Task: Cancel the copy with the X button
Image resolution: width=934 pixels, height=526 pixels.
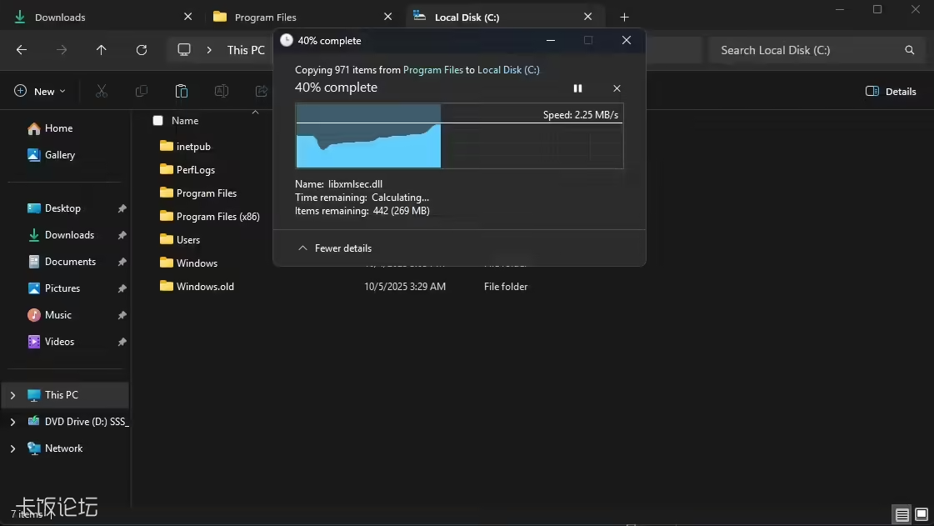Action: tap(617, 88)
